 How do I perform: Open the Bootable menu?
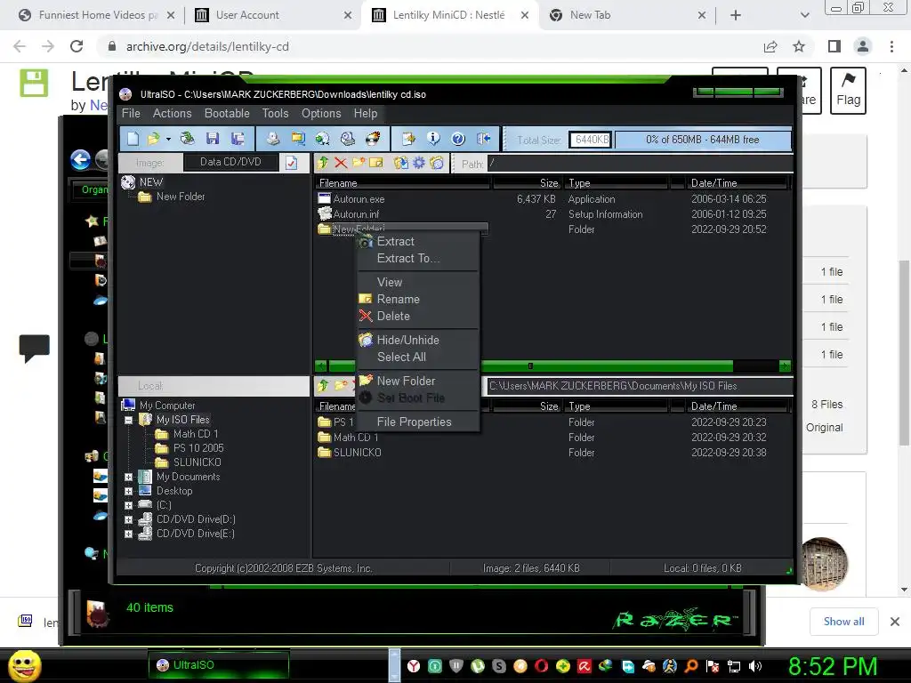click(227, 113)
